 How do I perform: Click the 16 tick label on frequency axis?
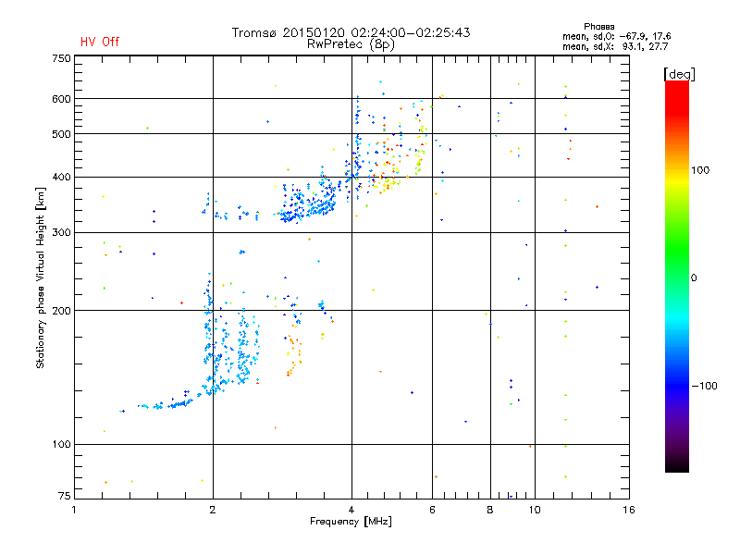point(629,511)
